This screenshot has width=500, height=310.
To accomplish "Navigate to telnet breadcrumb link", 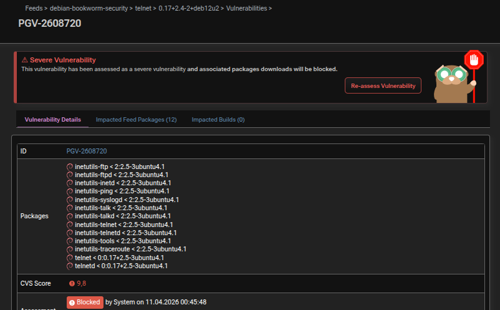I will click(x=144, y=8).
